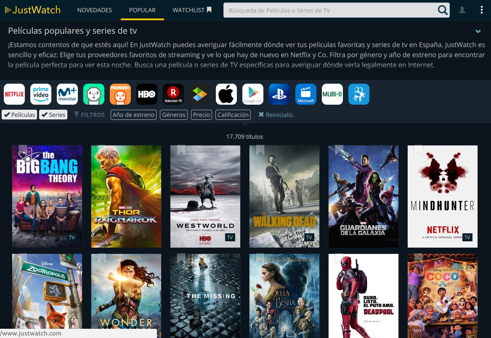Select the colorful diamond provider icon

point(200,94)
